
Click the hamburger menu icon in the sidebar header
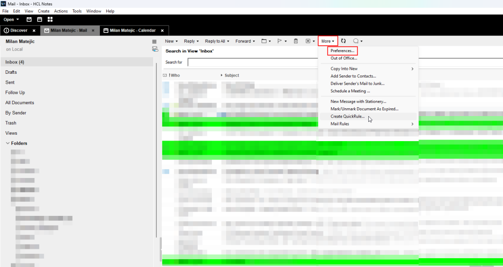(154, 42)
